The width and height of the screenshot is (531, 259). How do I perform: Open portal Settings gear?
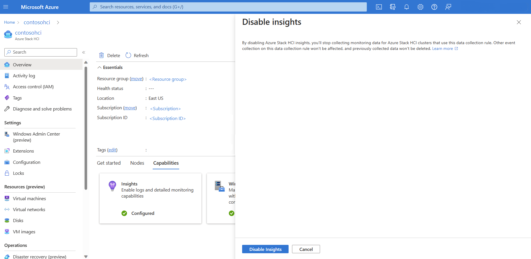point(420,7)
